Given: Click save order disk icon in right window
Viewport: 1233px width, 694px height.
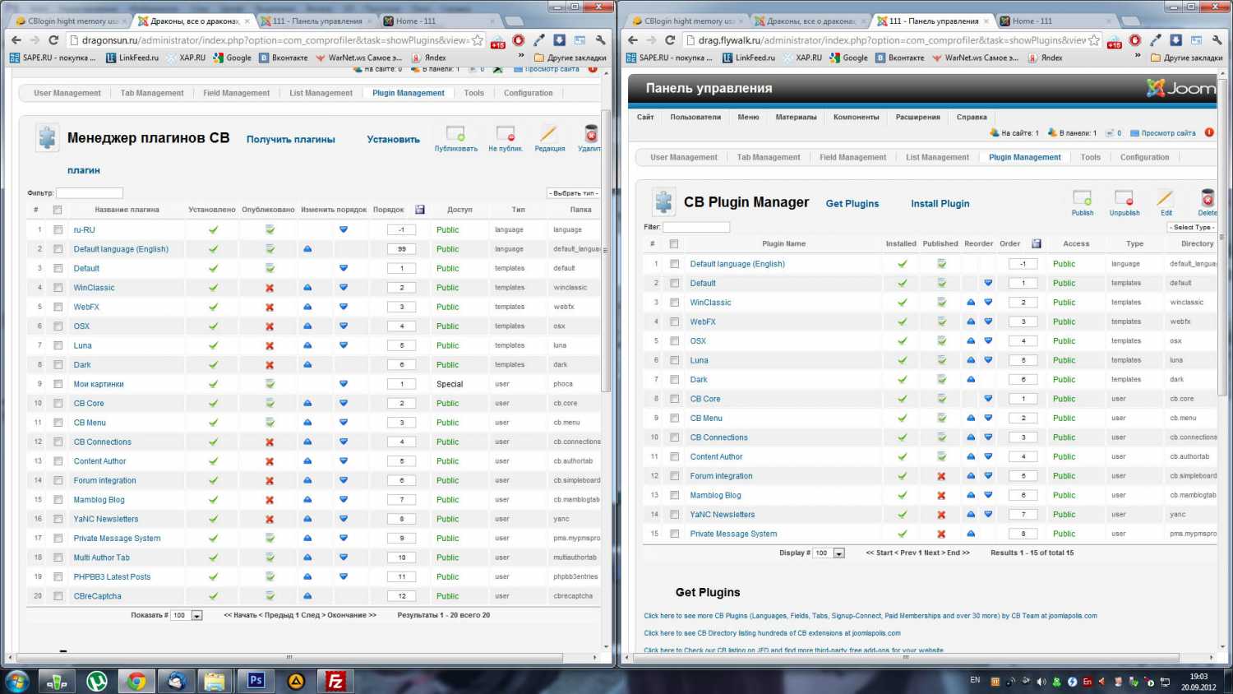Looking at the screenshot, I should [1037, 243].
